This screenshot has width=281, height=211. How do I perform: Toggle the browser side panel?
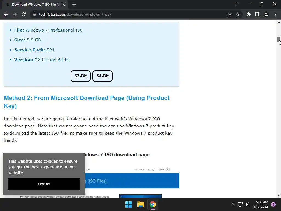257,14
